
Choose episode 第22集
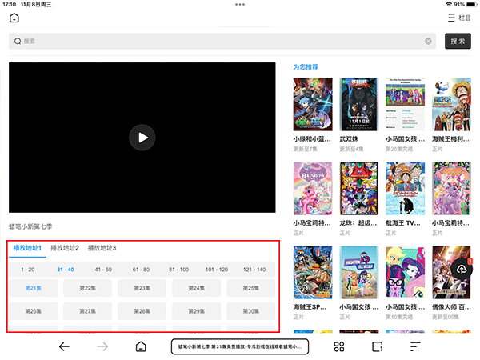(87, 288)
